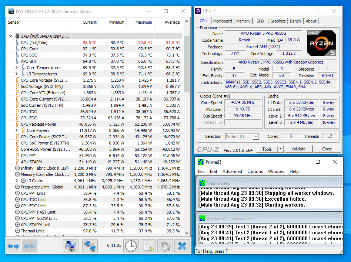Open the Socket #1 selection combo box
Screen dimensions: 351x262
(242, 136)
